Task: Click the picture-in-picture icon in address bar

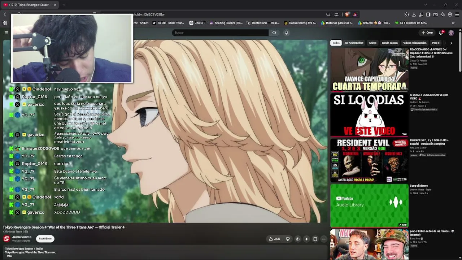Action: [x=336, y=14]
